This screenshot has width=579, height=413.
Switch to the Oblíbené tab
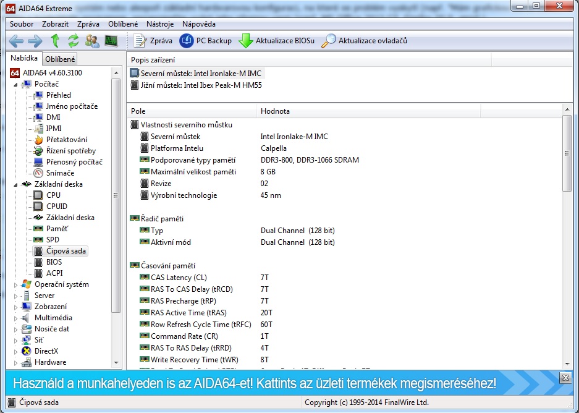click(x=59, y=59)
